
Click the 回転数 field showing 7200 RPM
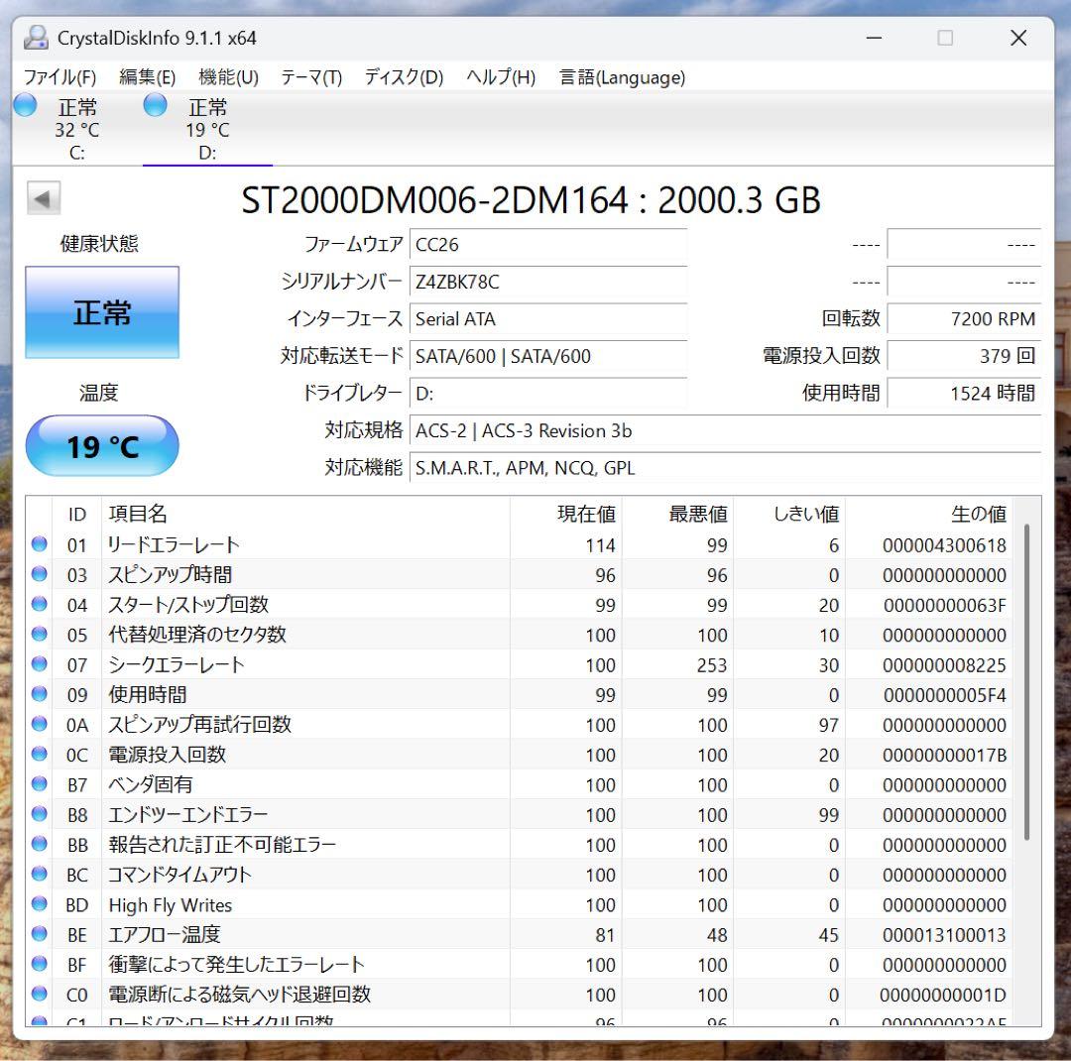(964, 319)
